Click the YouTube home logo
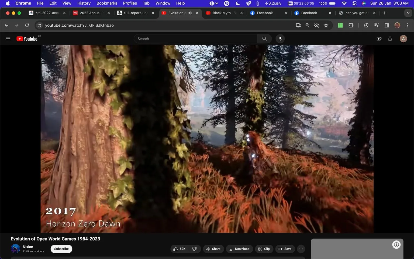Image resolution: width=414 pixels, height=259 pixels. 27,39
